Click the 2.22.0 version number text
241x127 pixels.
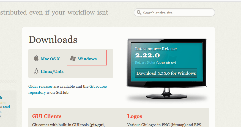[147, 56]
